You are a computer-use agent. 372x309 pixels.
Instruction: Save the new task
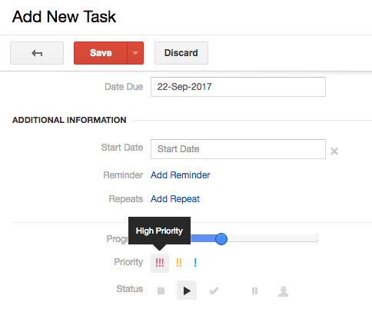click(101, 53)
